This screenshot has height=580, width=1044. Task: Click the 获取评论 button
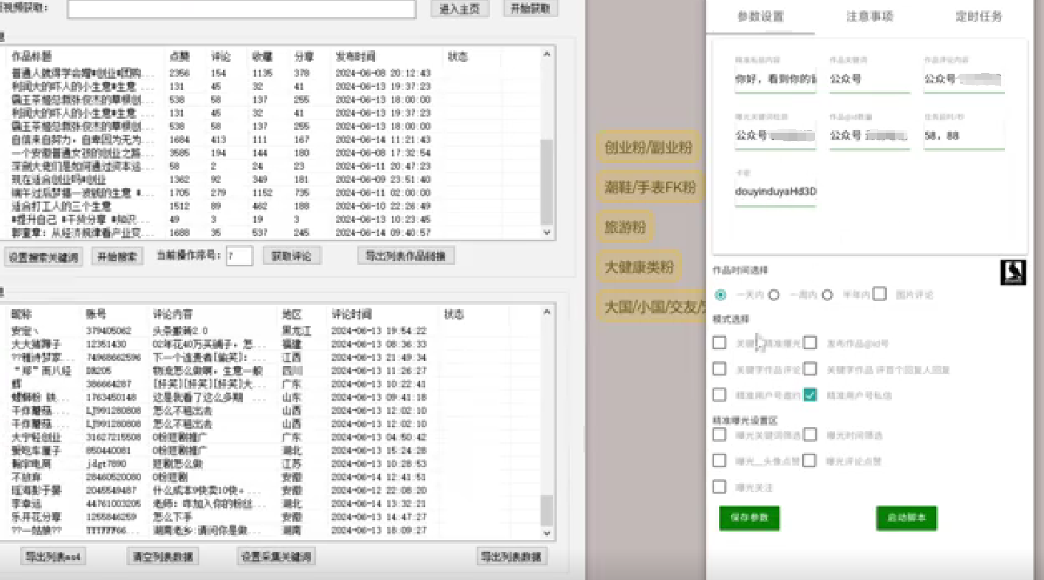[x=291, y=256]
